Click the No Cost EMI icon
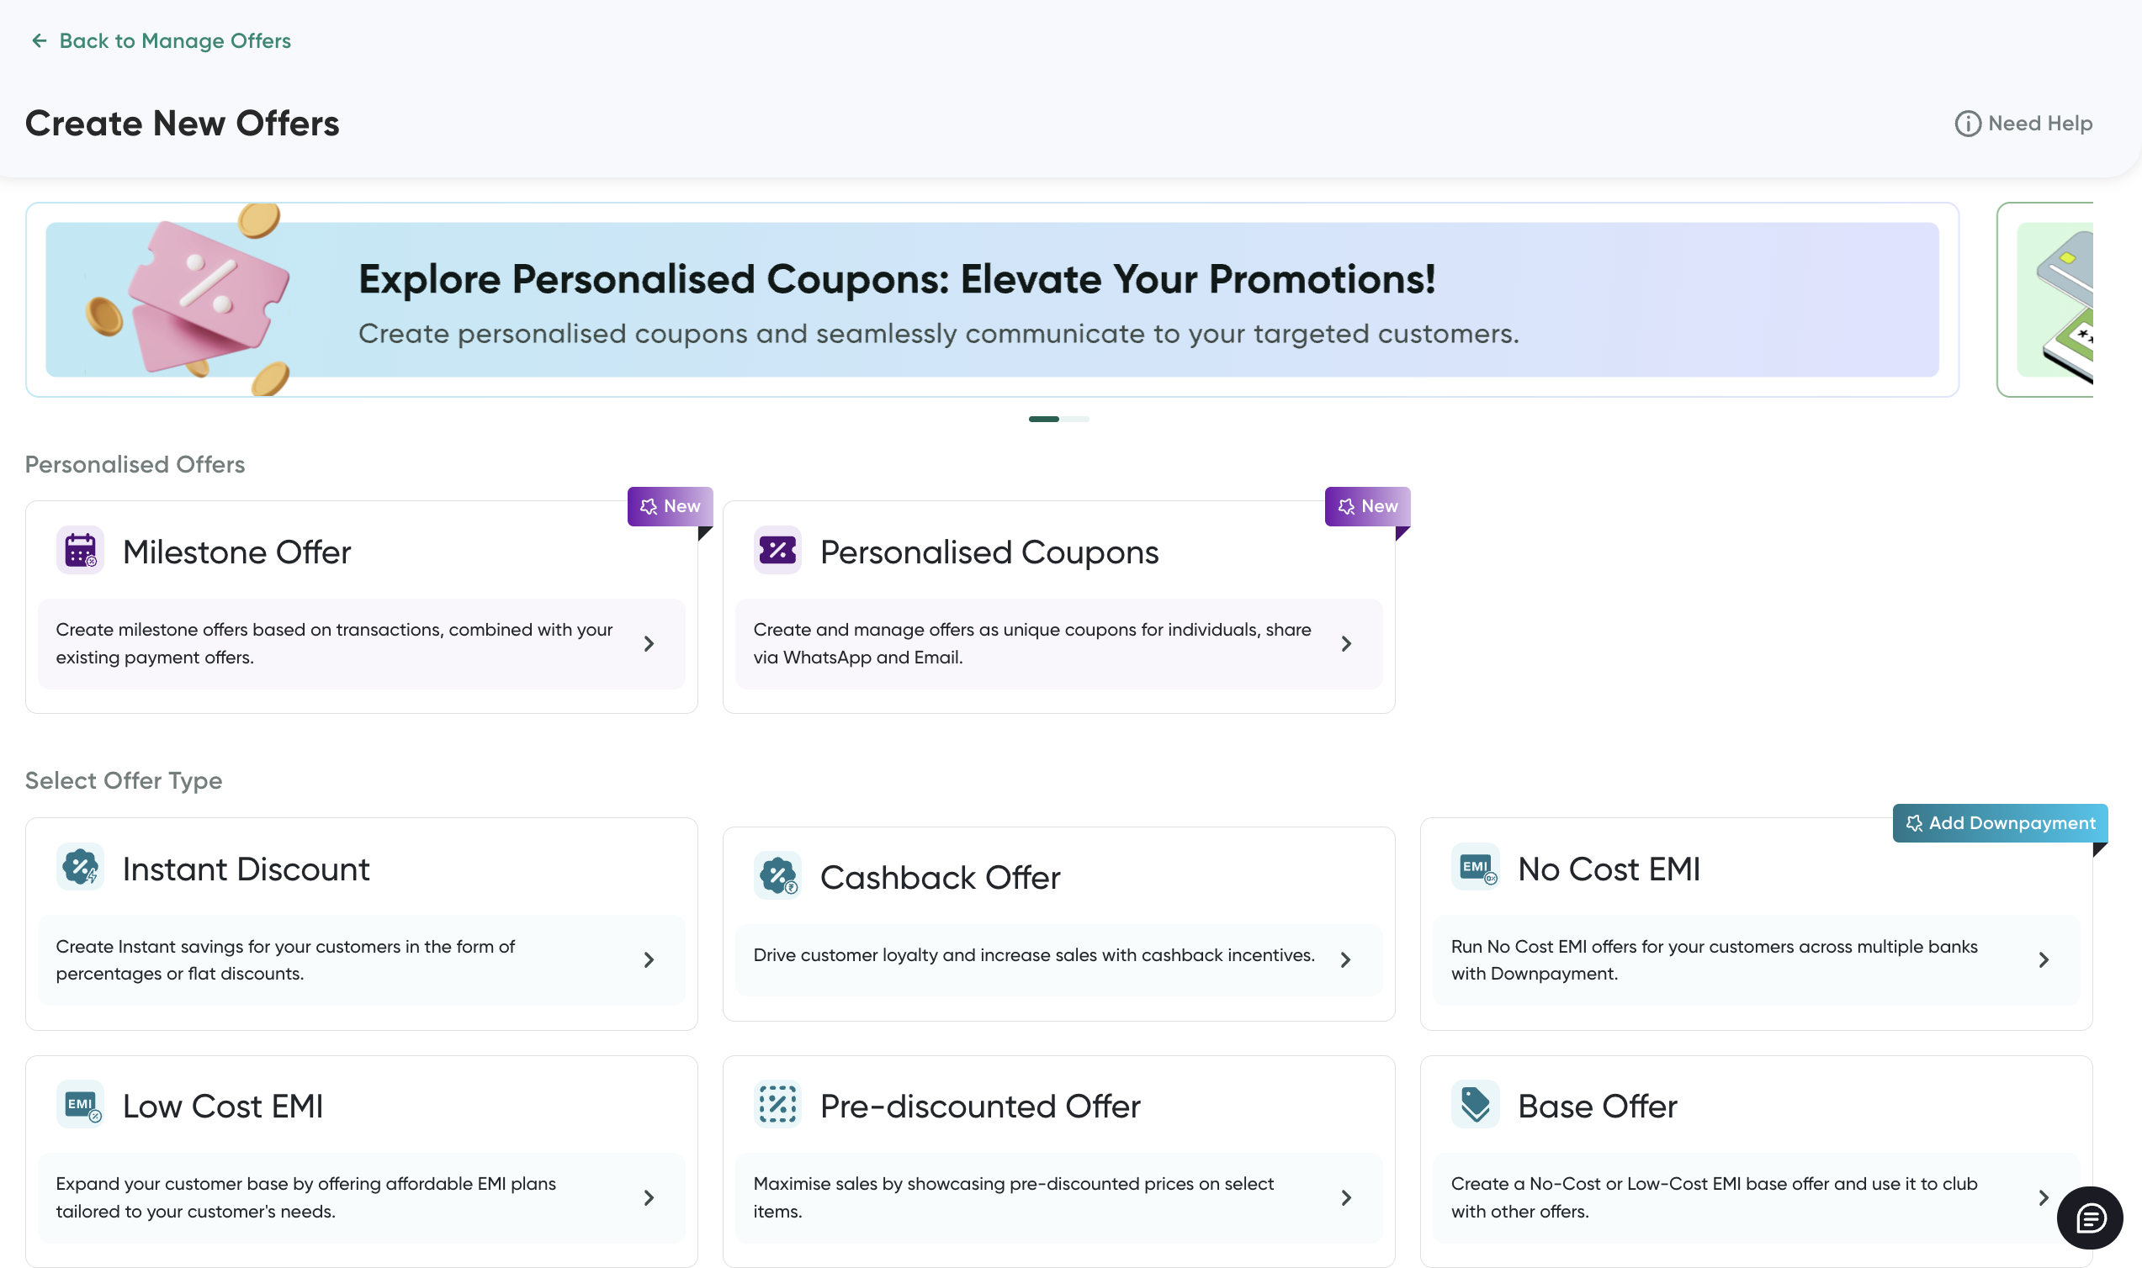The image size is (2142, 1268). [x=1476, y=867]
